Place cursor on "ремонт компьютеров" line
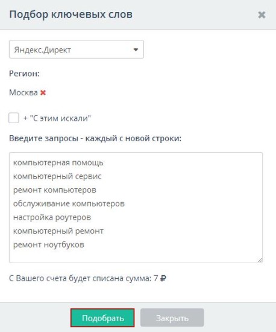Image resolution: width=276 pixels, height=332 pixels. (x=55, y=190)
